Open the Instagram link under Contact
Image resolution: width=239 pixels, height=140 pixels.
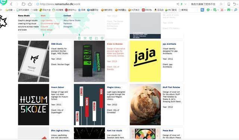[x=68, y=26]
